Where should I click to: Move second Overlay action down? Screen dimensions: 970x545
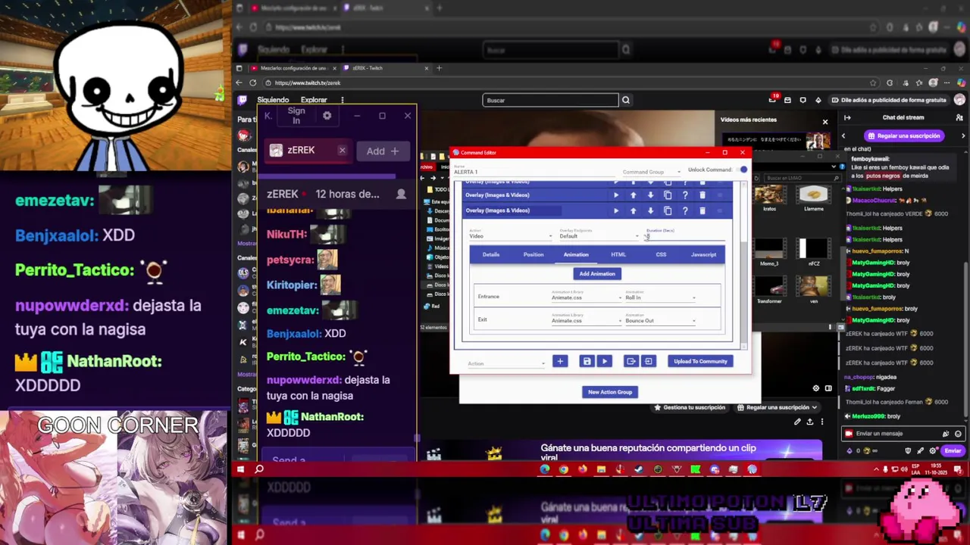650,195
